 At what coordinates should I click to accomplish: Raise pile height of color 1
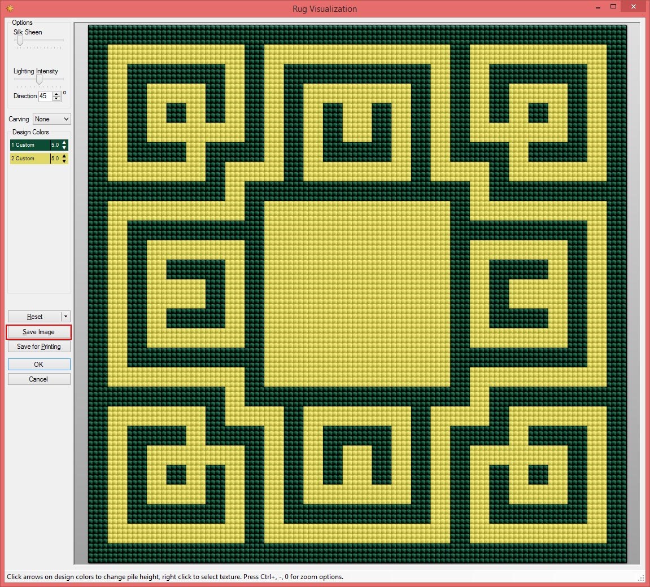[x=64, y=143]
